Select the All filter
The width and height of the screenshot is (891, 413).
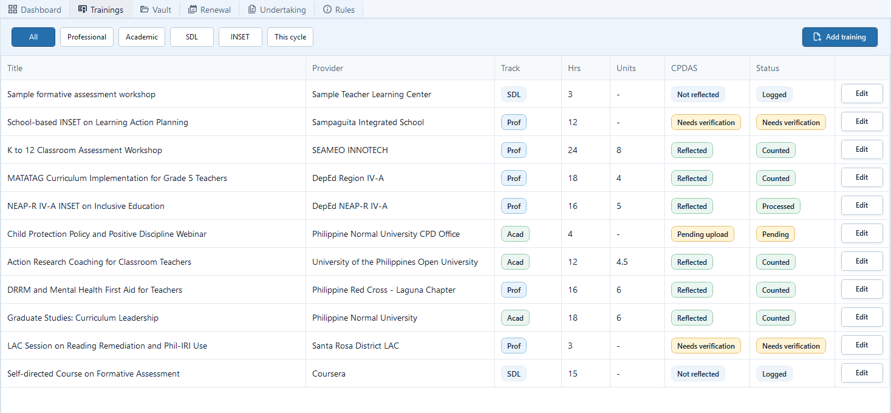(x=33, y=37)
